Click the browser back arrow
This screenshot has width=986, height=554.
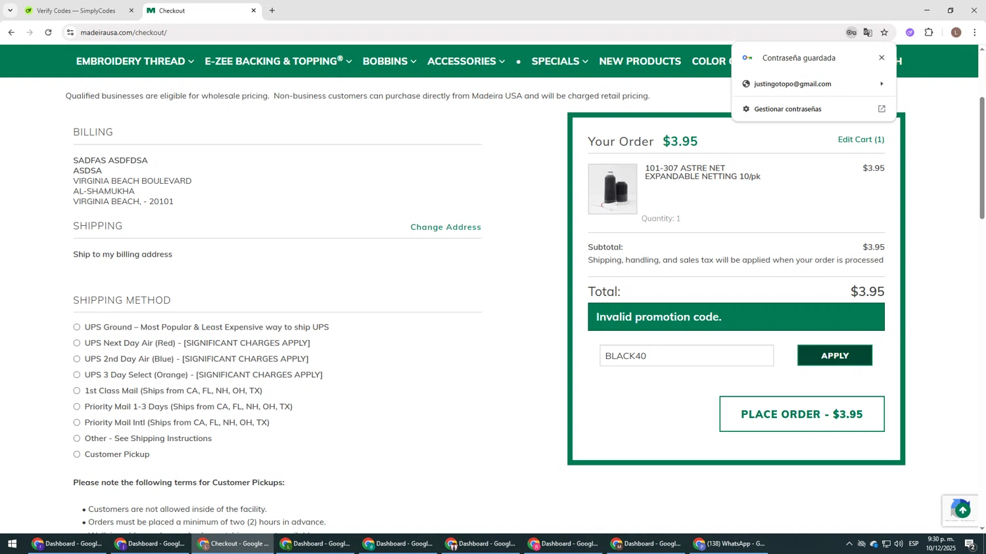pyautogui.click(x=11, y=32)
